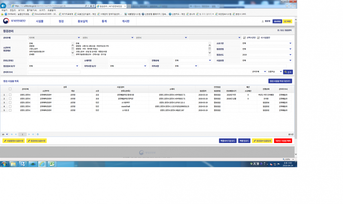Toggle the 내 시설물만 checkbox
This screenshot has height=204, width=343.
tap(258, 38)
